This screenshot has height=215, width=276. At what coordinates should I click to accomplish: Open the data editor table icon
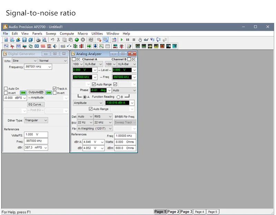pos(108,46)
